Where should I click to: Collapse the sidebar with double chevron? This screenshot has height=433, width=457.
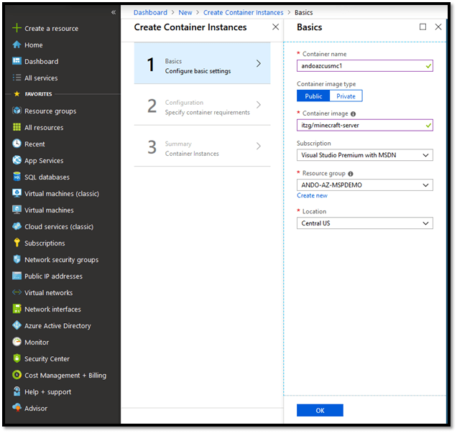114,12
